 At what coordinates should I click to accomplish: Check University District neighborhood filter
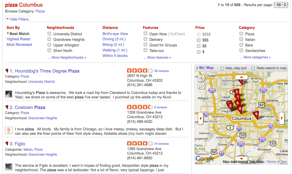point(49,34)
